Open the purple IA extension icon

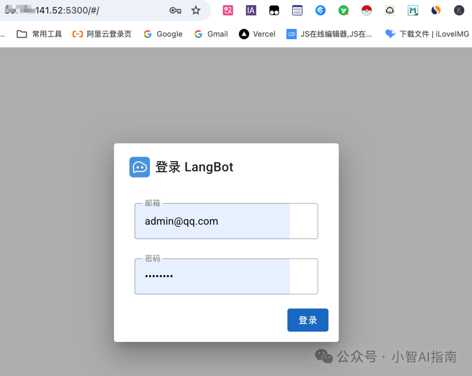[x=251, y=10]
